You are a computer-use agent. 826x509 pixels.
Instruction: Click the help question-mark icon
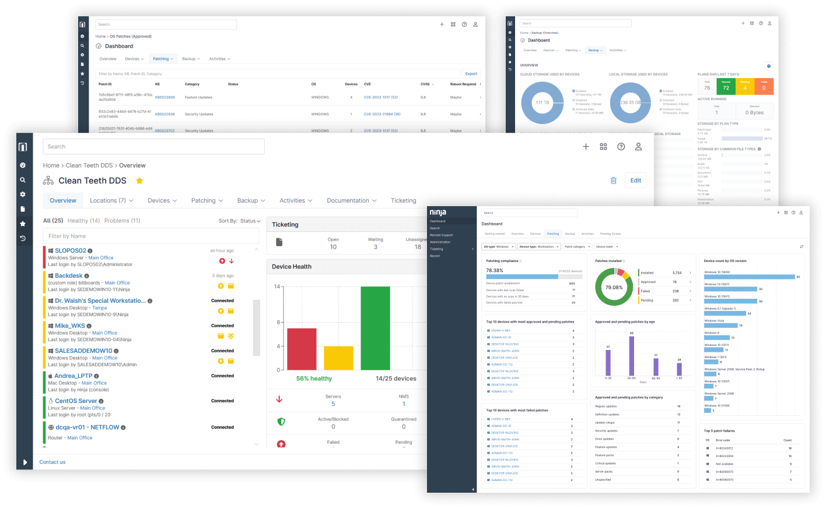pyautogui.click(x=621, y=146)
